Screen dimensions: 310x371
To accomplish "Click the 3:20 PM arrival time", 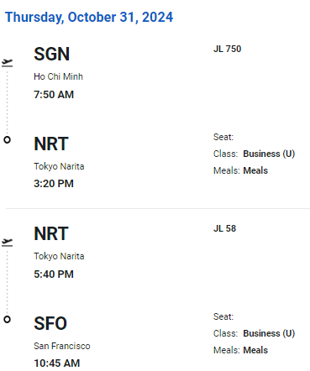I will click(54, 184).
